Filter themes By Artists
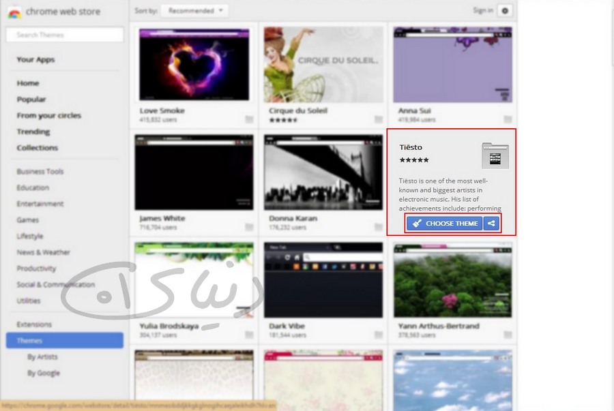614x411 pixels. 42,356
